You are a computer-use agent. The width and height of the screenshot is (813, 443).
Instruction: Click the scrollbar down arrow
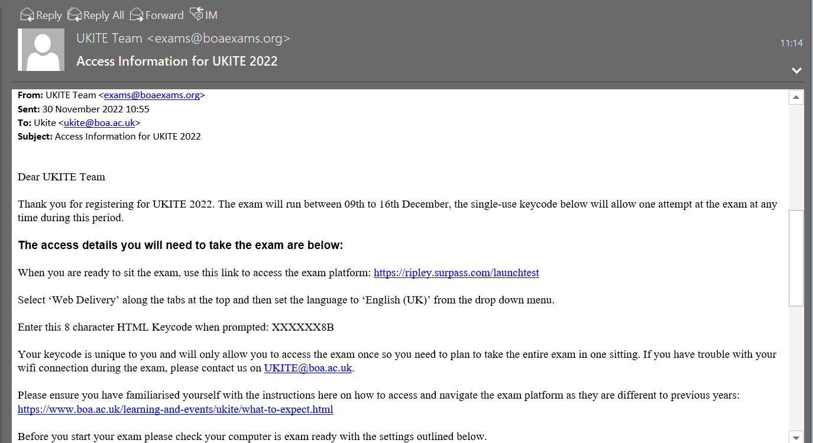[x=796, y=436]
